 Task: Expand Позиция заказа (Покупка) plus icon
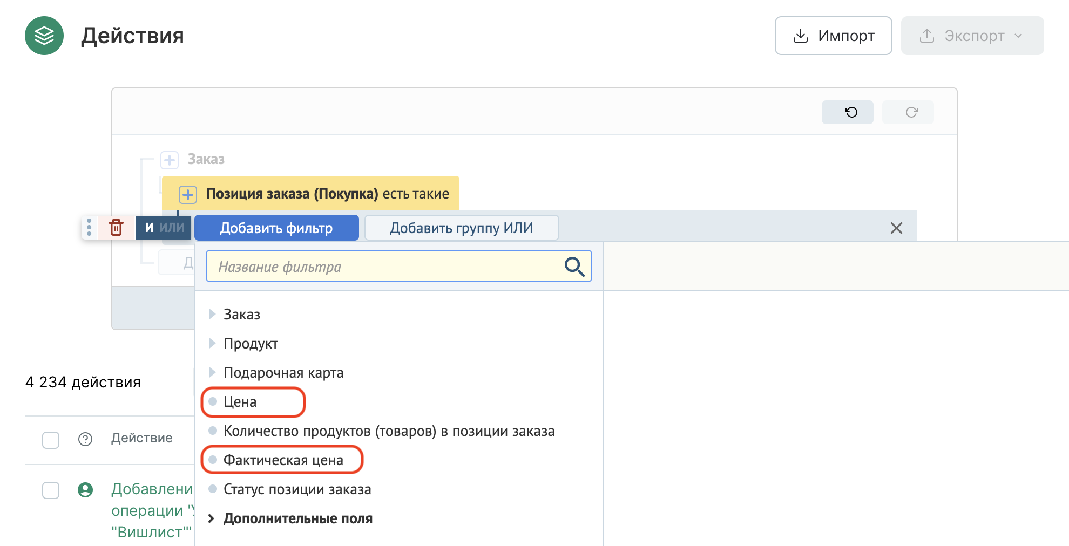tap(188, 194)
